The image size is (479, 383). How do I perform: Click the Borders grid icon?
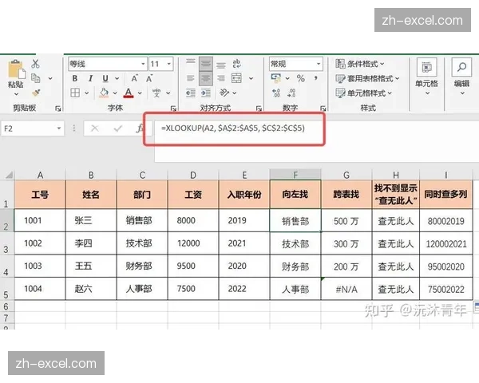75,93
